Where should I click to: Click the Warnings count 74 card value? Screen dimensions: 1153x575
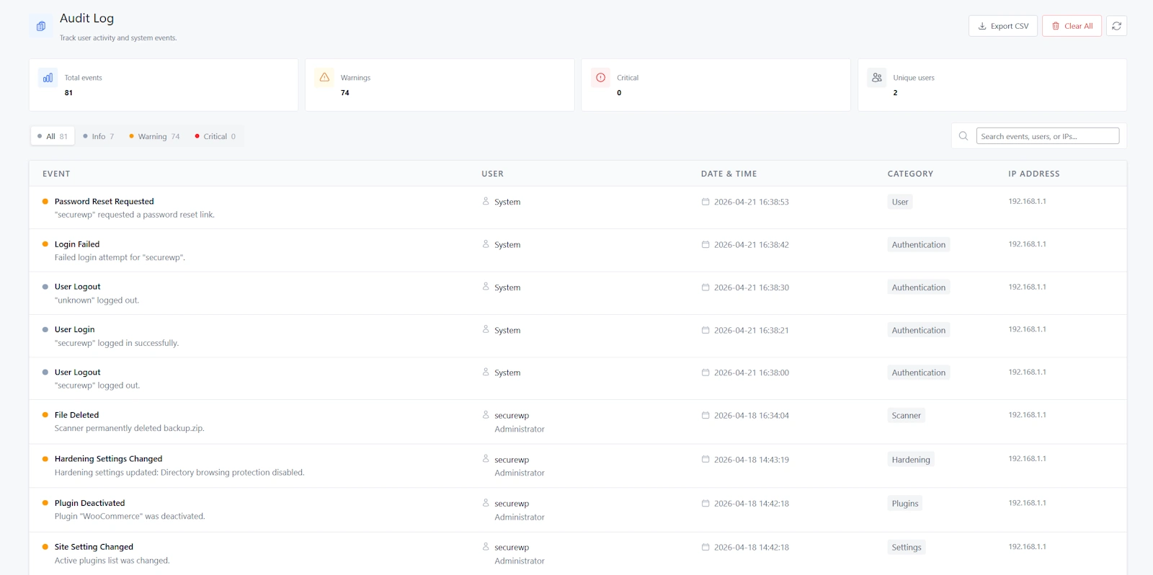[345, 93]
